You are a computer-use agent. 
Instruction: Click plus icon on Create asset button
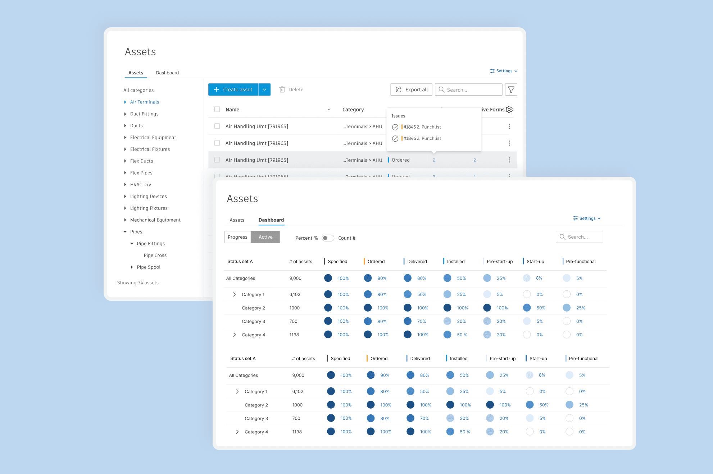[x=216, y=89]
